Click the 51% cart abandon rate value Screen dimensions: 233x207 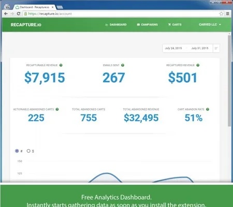pyautogui.click(x=193, y=118)
